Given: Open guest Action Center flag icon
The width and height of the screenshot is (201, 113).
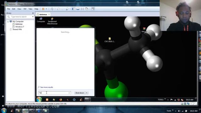Looking at the screenshot, I should pos(171,100).
